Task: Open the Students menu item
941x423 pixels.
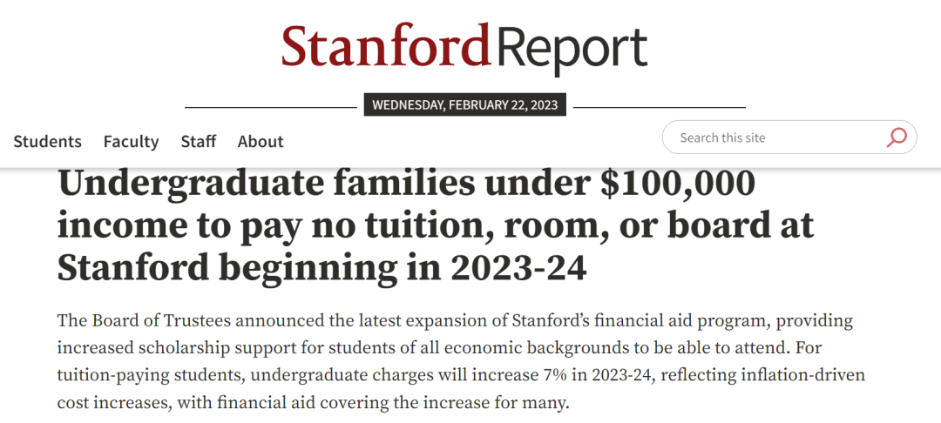Action: point(48,141)
